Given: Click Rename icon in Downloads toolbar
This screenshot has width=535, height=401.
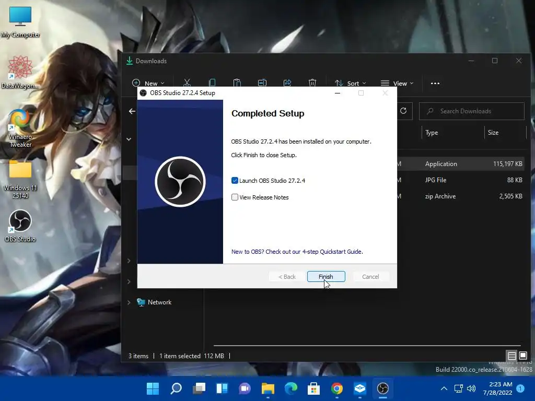Looking at the screenshot, I should point(262,83).
